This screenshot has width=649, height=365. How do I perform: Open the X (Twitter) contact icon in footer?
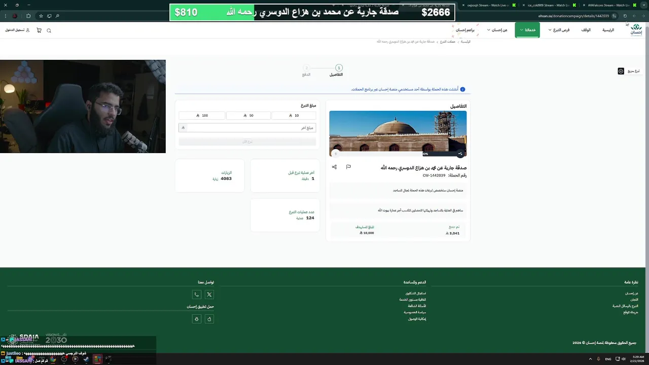click(x=209, y=295)
